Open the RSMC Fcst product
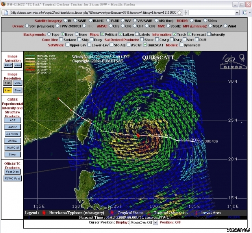The width and height of the screenshot is (252, 233). click(x=12, y=178)
